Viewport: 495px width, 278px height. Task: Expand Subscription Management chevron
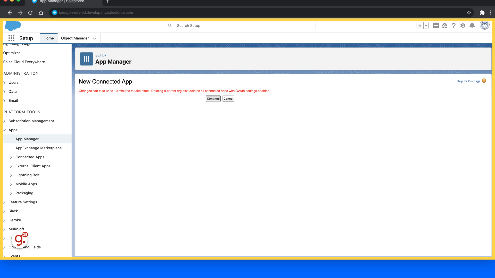[x=4, y=121]
